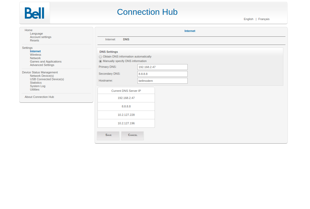This screenshot has height=209, width=310.
Task: Open the System Log page
Action: pos(38,86)
